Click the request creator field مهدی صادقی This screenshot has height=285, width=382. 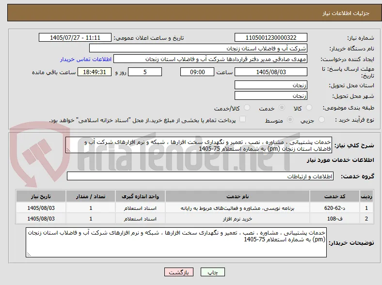tap(210, 59)
